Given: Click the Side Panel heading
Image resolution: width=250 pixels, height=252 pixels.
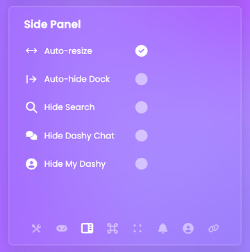Looking at the screenshot, I should point(53,24).
